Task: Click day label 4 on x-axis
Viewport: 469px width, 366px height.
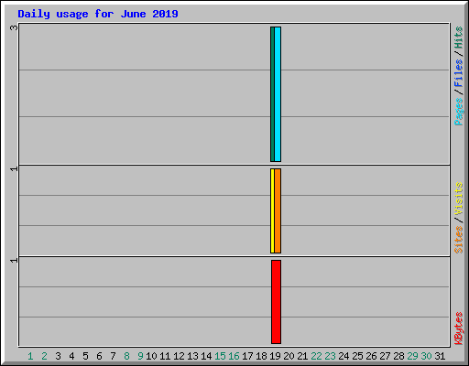Action: (71, 356)
